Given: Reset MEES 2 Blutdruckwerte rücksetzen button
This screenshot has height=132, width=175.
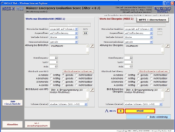Looking at the screenshot, I should click(x=154, y=71).
